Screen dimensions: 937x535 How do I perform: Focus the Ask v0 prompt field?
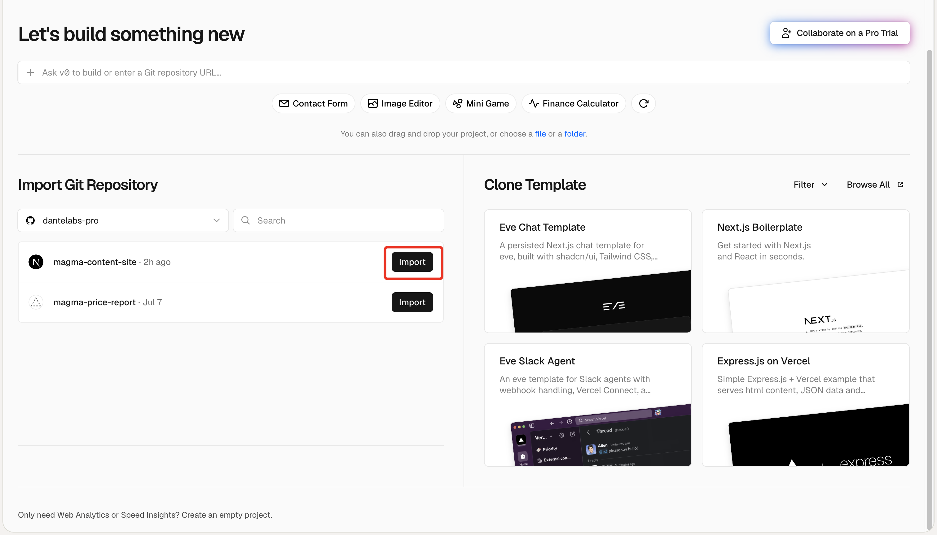[x=464, y=72]
